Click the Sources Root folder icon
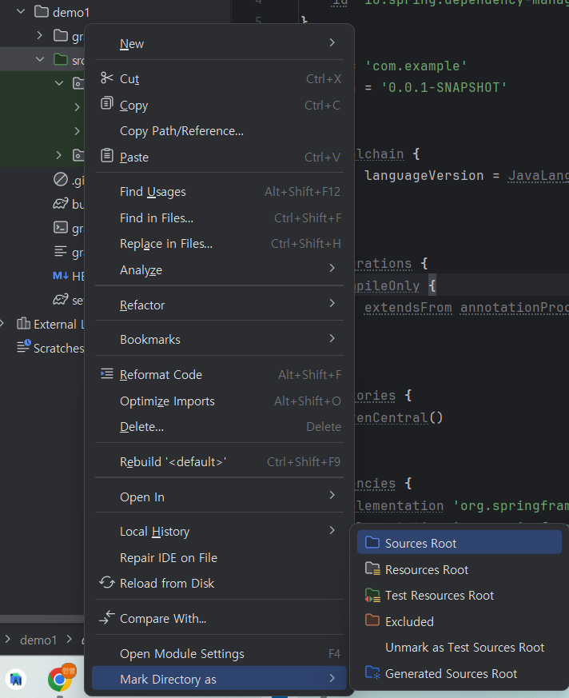This screenshot has width=569, height=698. 372,543
